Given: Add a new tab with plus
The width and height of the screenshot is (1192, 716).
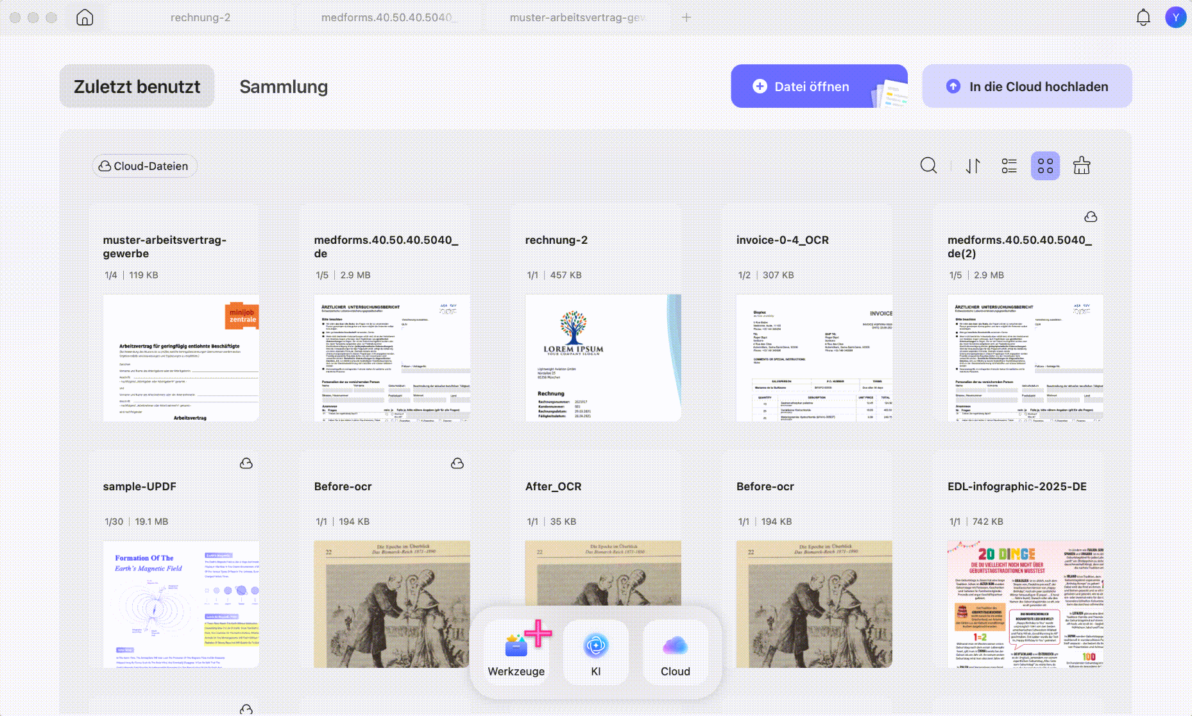Looking at the screenshot, I should (x=686, y=17).
